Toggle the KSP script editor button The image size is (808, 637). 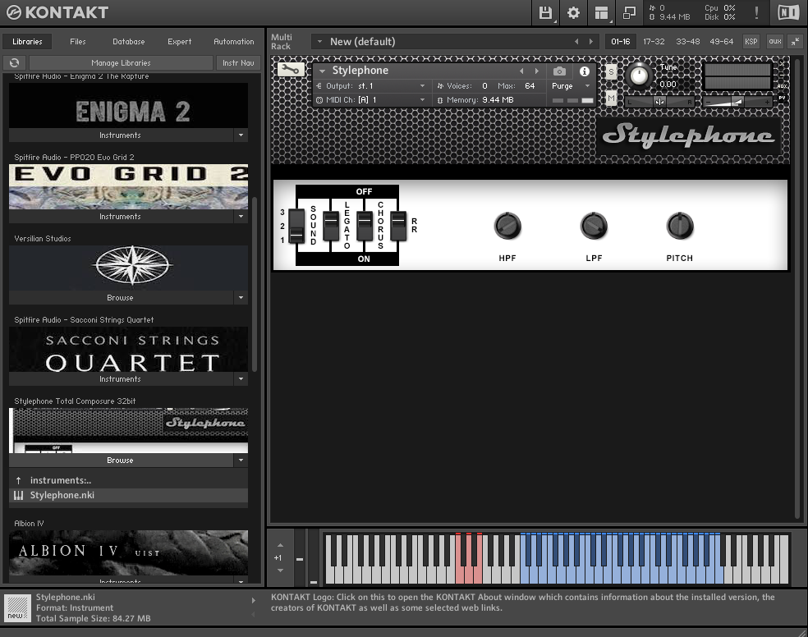[x=751, y=42]
